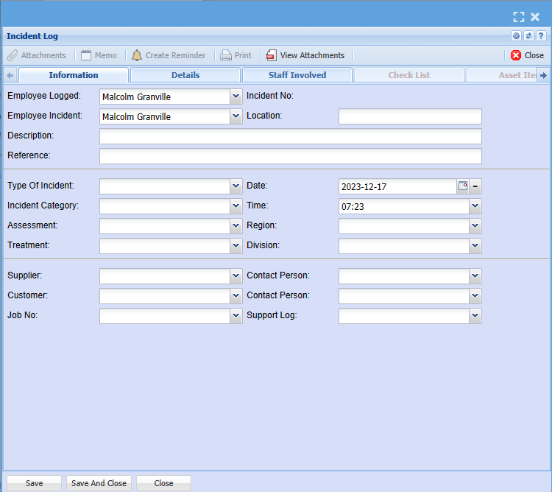
Task: Clear date using the minus button
Action: point(475,186)
